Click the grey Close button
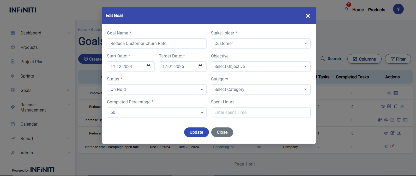 pos(222,132)
